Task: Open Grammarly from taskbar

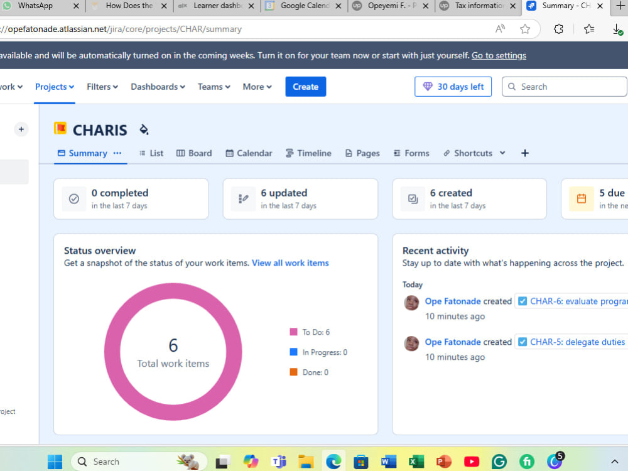Action: point(499,462)
